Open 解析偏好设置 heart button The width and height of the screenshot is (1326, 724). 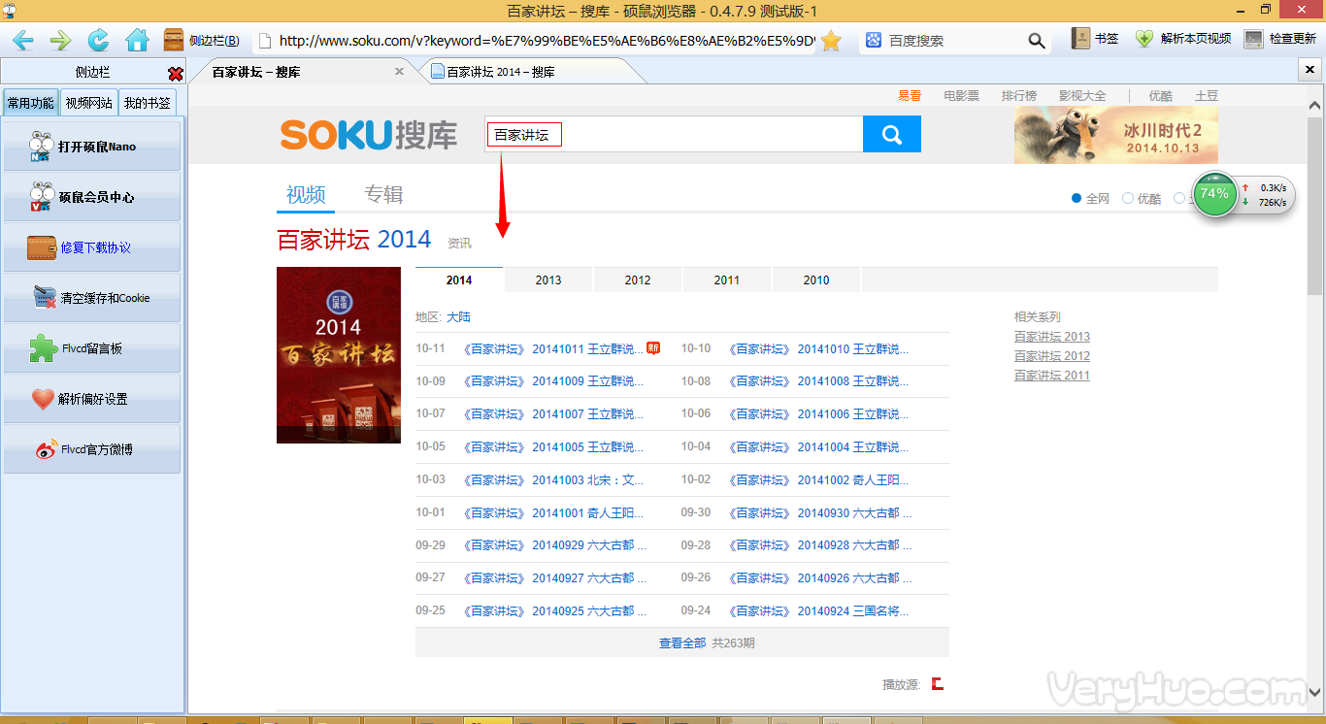tap(92, 399)
